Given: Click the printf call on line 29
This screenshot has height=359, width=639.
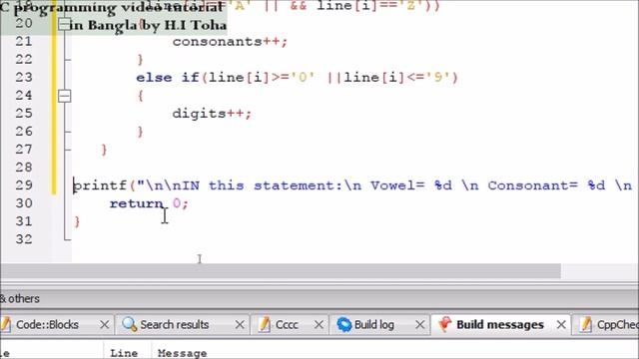Looking at the screenshot, I should 352,185.
